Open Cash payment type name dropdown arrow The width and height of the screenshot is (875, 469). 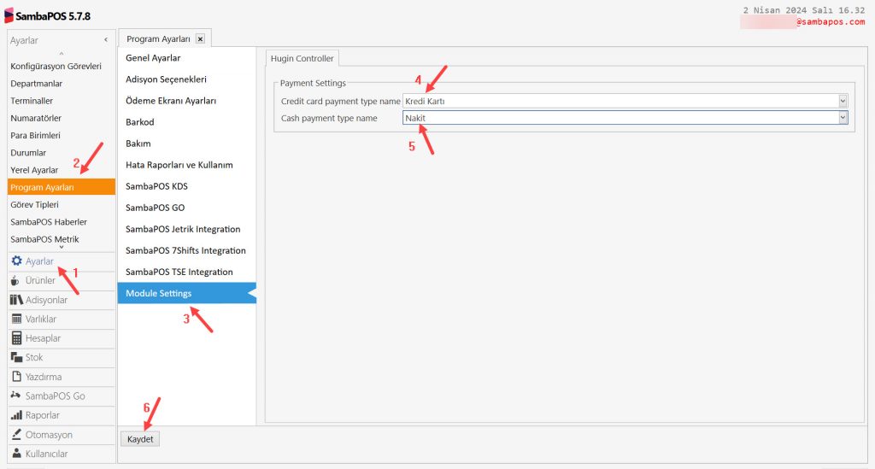[x=843, y=118]
